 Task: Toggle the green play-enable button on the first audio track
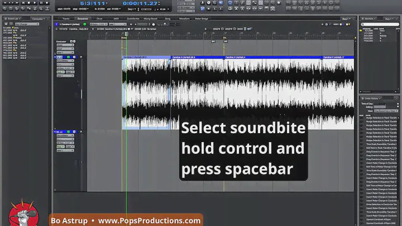68,57
